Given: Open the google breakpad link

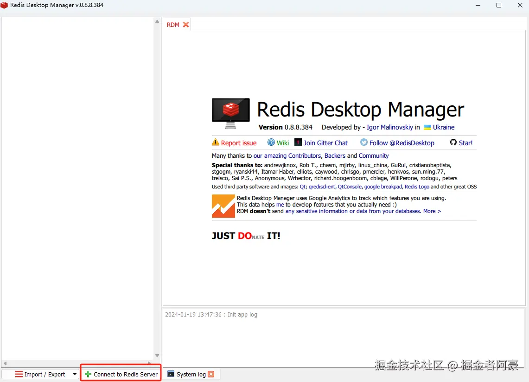Looking at the screenshot, I should pyautogui.click(x=383, y=187).
